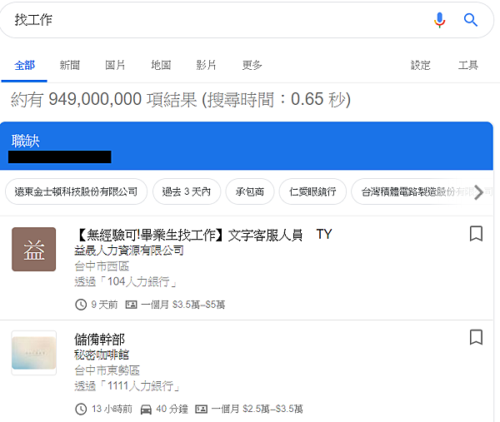Filter by 遠東金士頓科技股份有限公司 chip
Image resolution: width=500 pixels, height=422 pixels.
[76, 191]
